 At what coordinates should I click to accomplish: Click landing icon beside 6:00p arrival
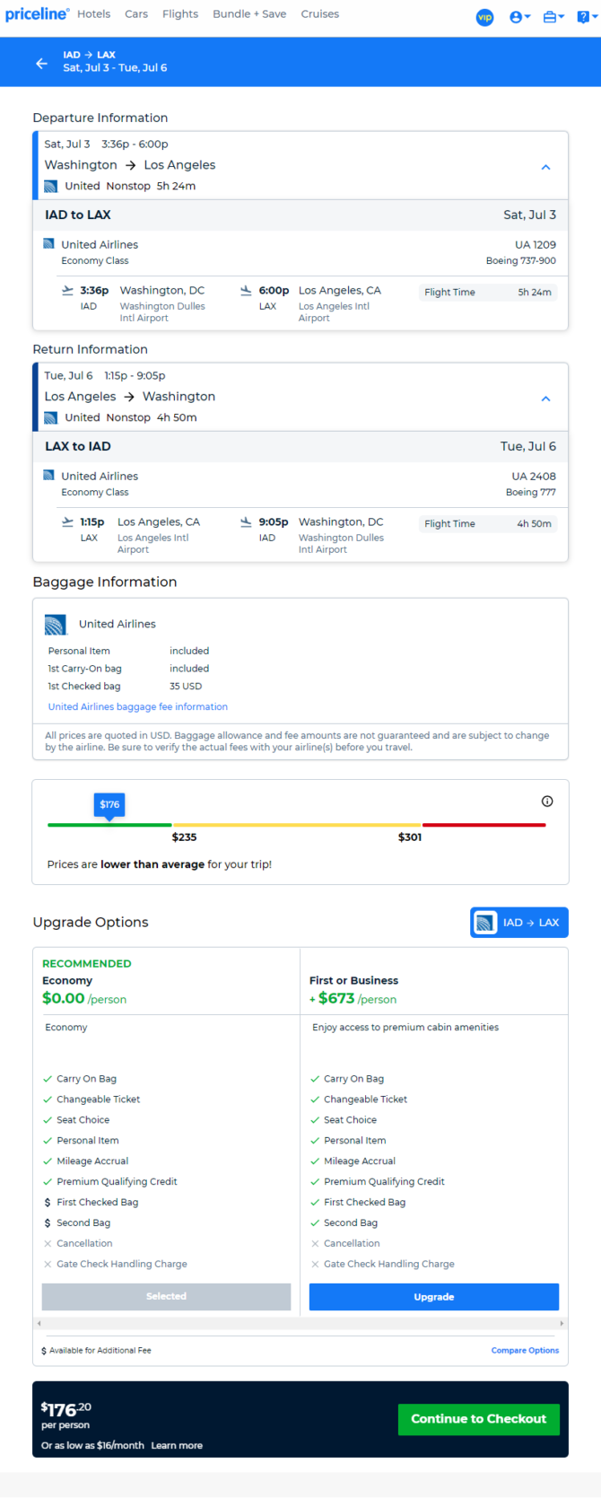click(x=246, y=291)
